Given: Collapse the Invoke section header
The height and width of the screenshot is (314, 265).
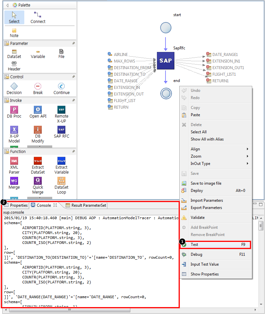Looking at the screenshot, I should 40,100.
